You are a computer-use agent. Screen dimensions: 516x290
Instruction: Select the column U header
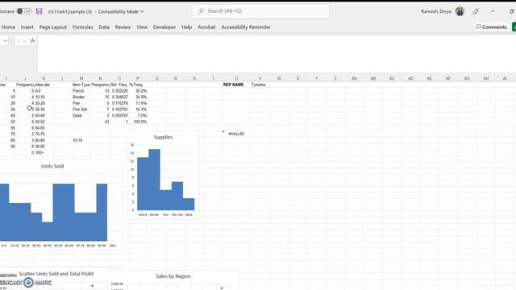click(x=236, y=78)
